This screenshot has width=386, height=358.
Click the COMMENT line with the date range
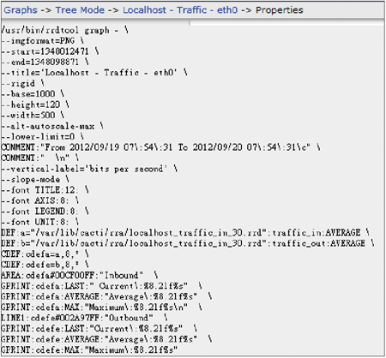point(160,147)
